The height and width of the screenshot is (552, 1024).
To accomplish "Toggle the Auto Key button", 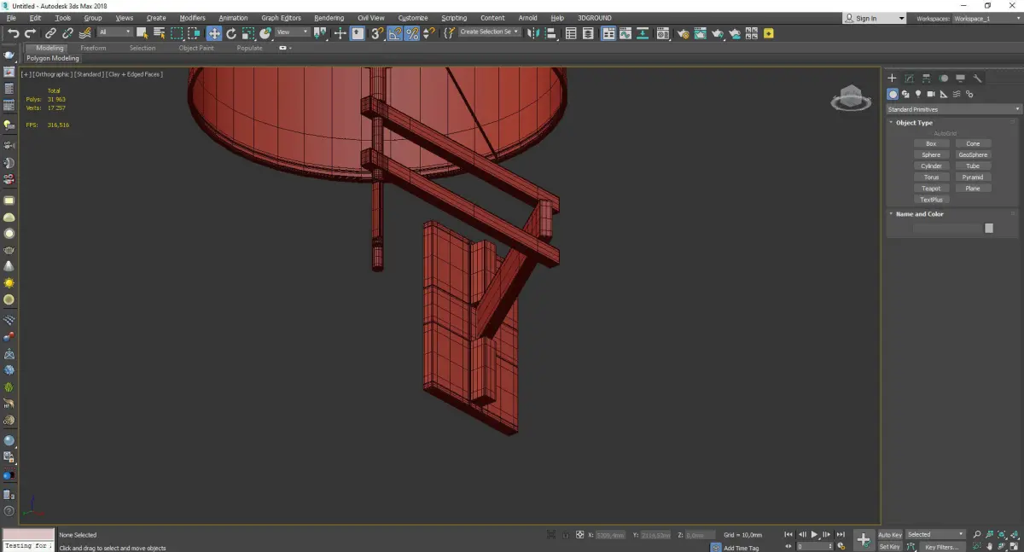I will point(890,535).
